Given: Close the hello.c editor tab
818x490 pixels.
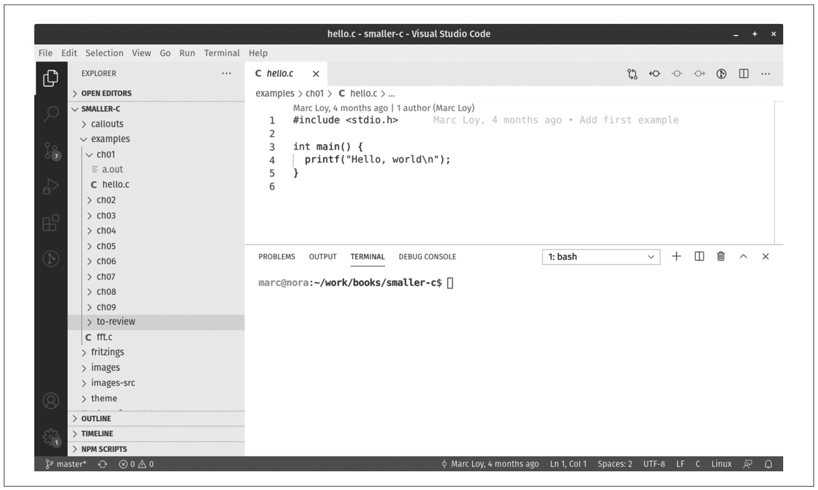Looking at the screenshot, I should pyautogui.click(x=315, y=74).
